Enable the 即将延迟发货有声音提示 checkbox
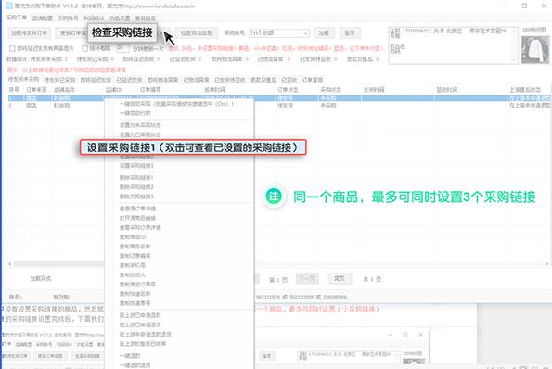This screenshot has width=552, height=369. (12, 48)
